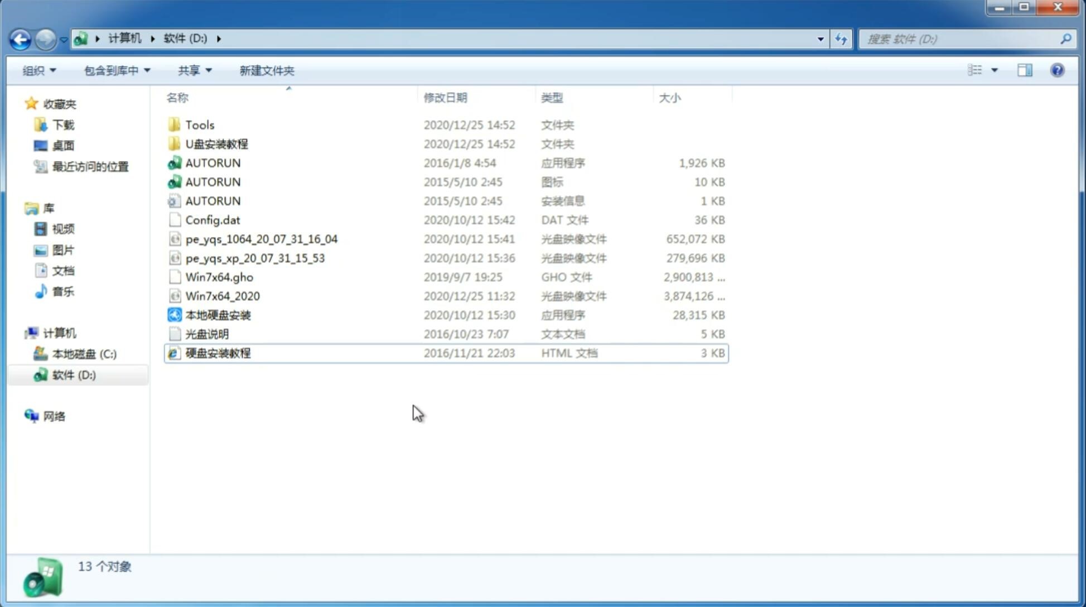Open Win7x64_2020 disc image file
The image size is (1086, 607).
coord(222,296)
